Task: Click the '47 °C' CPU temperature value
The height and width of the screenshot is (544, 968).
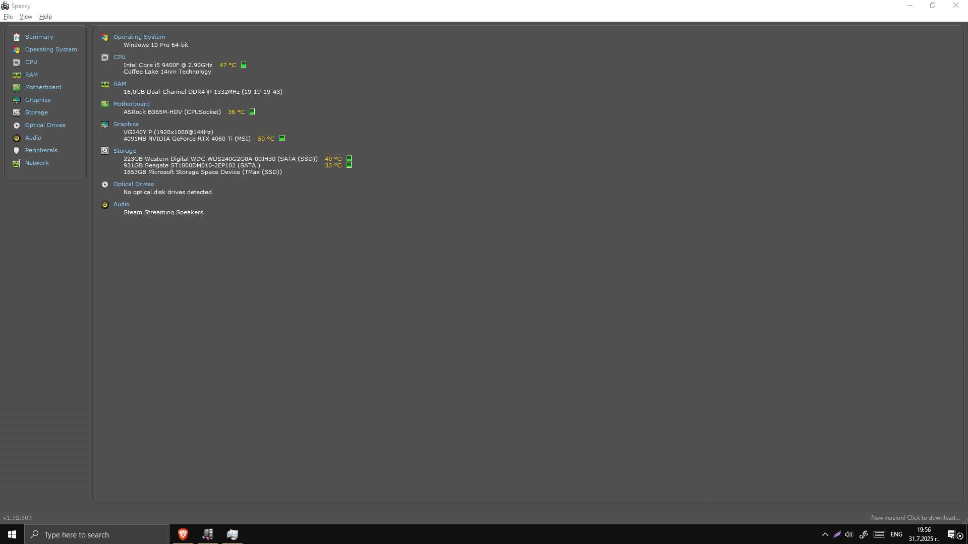Action: pos(227,65)
